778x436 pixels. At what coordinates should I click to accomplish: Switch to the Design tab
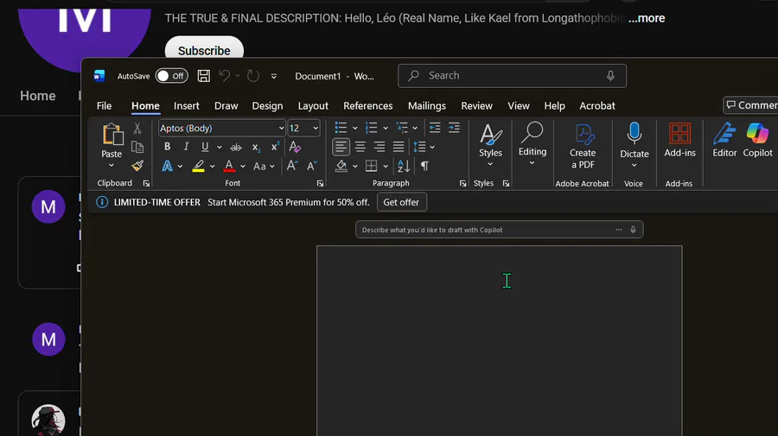(267, 106)
